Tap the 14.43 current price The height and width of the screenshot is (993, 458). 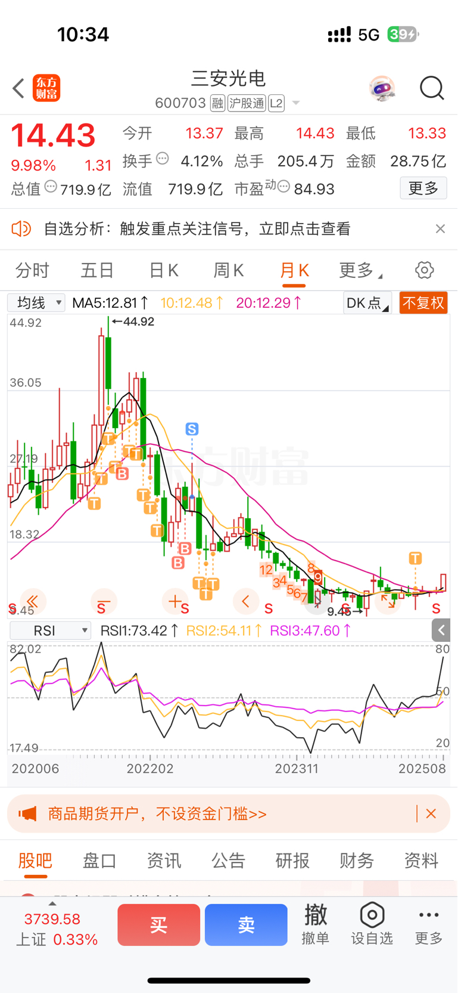[x=53, y=136]
